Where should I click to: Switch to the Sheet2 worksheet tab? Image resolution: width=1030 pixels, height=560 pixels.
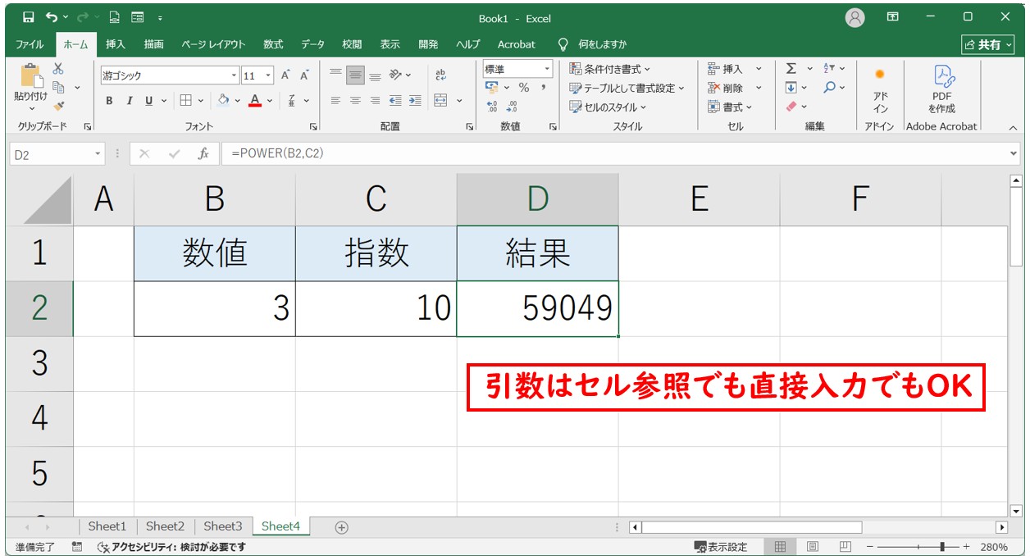point(165,526)
